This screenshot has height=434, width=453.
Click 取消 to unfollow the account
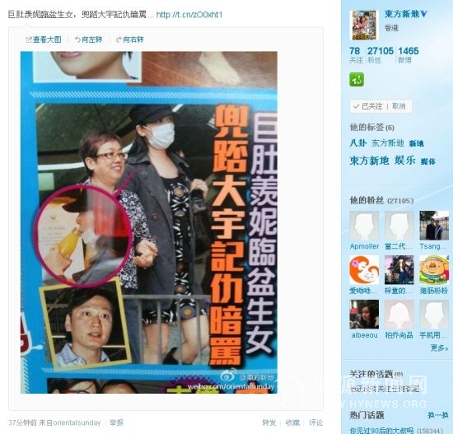[x=399, y=106]
